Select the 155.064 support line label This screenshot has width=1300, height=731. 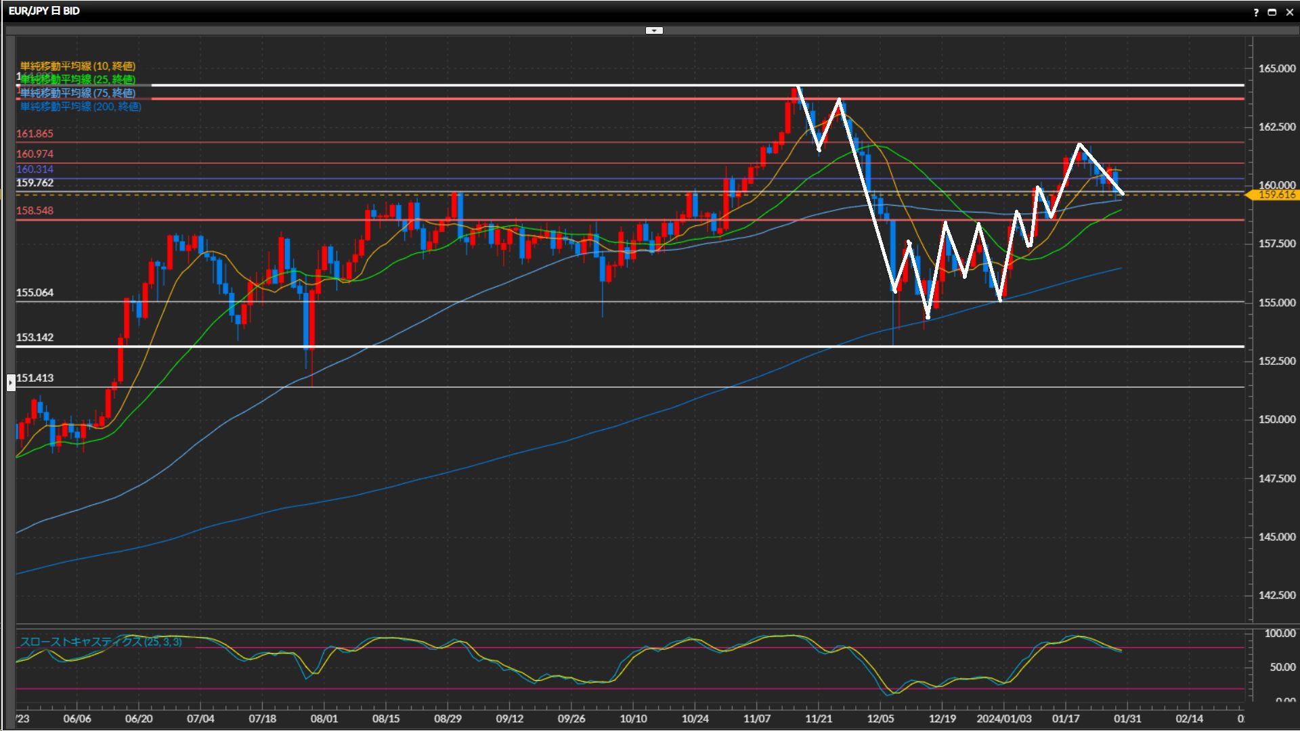35,292
